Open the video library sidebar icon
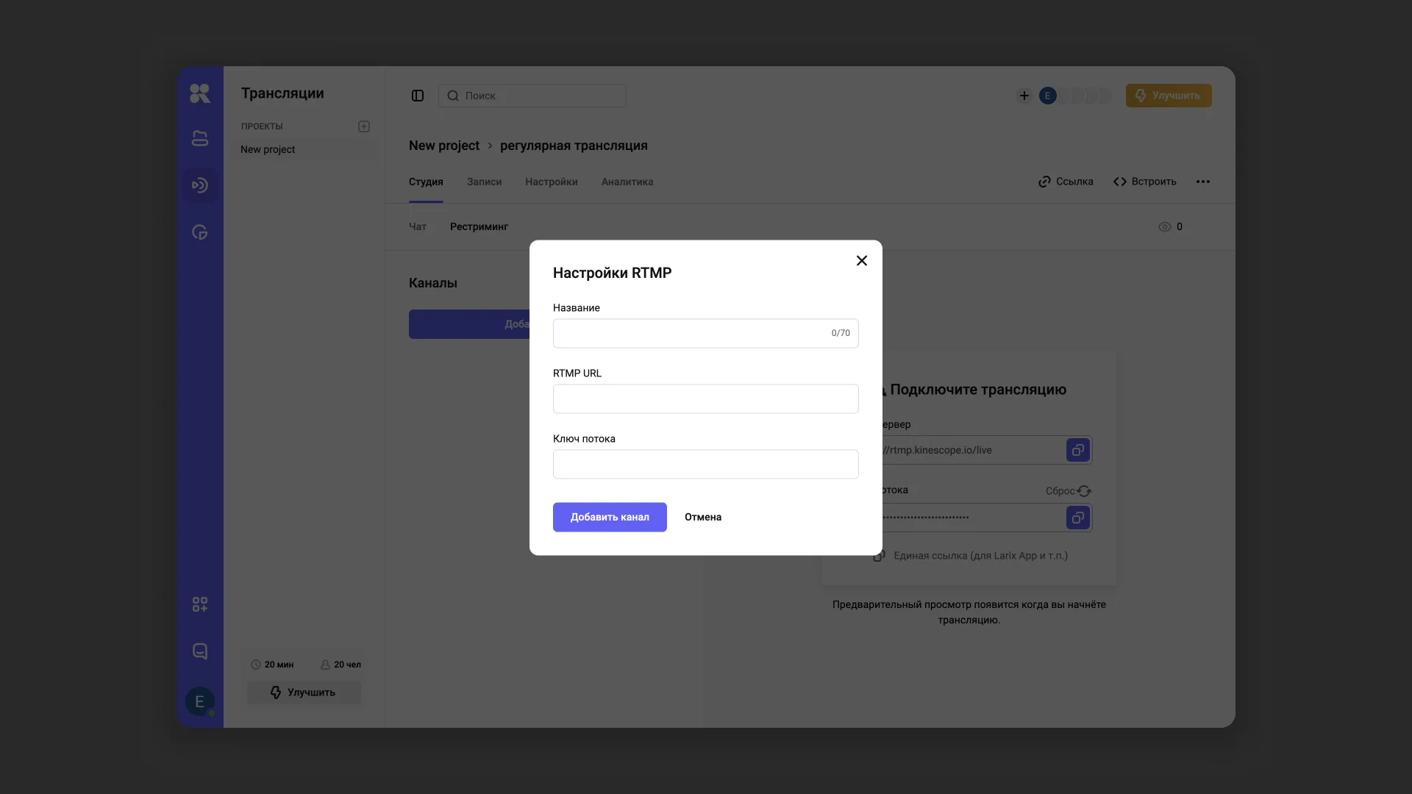The width and height of the screenshot is (1412, 794). tap(199, 138)
